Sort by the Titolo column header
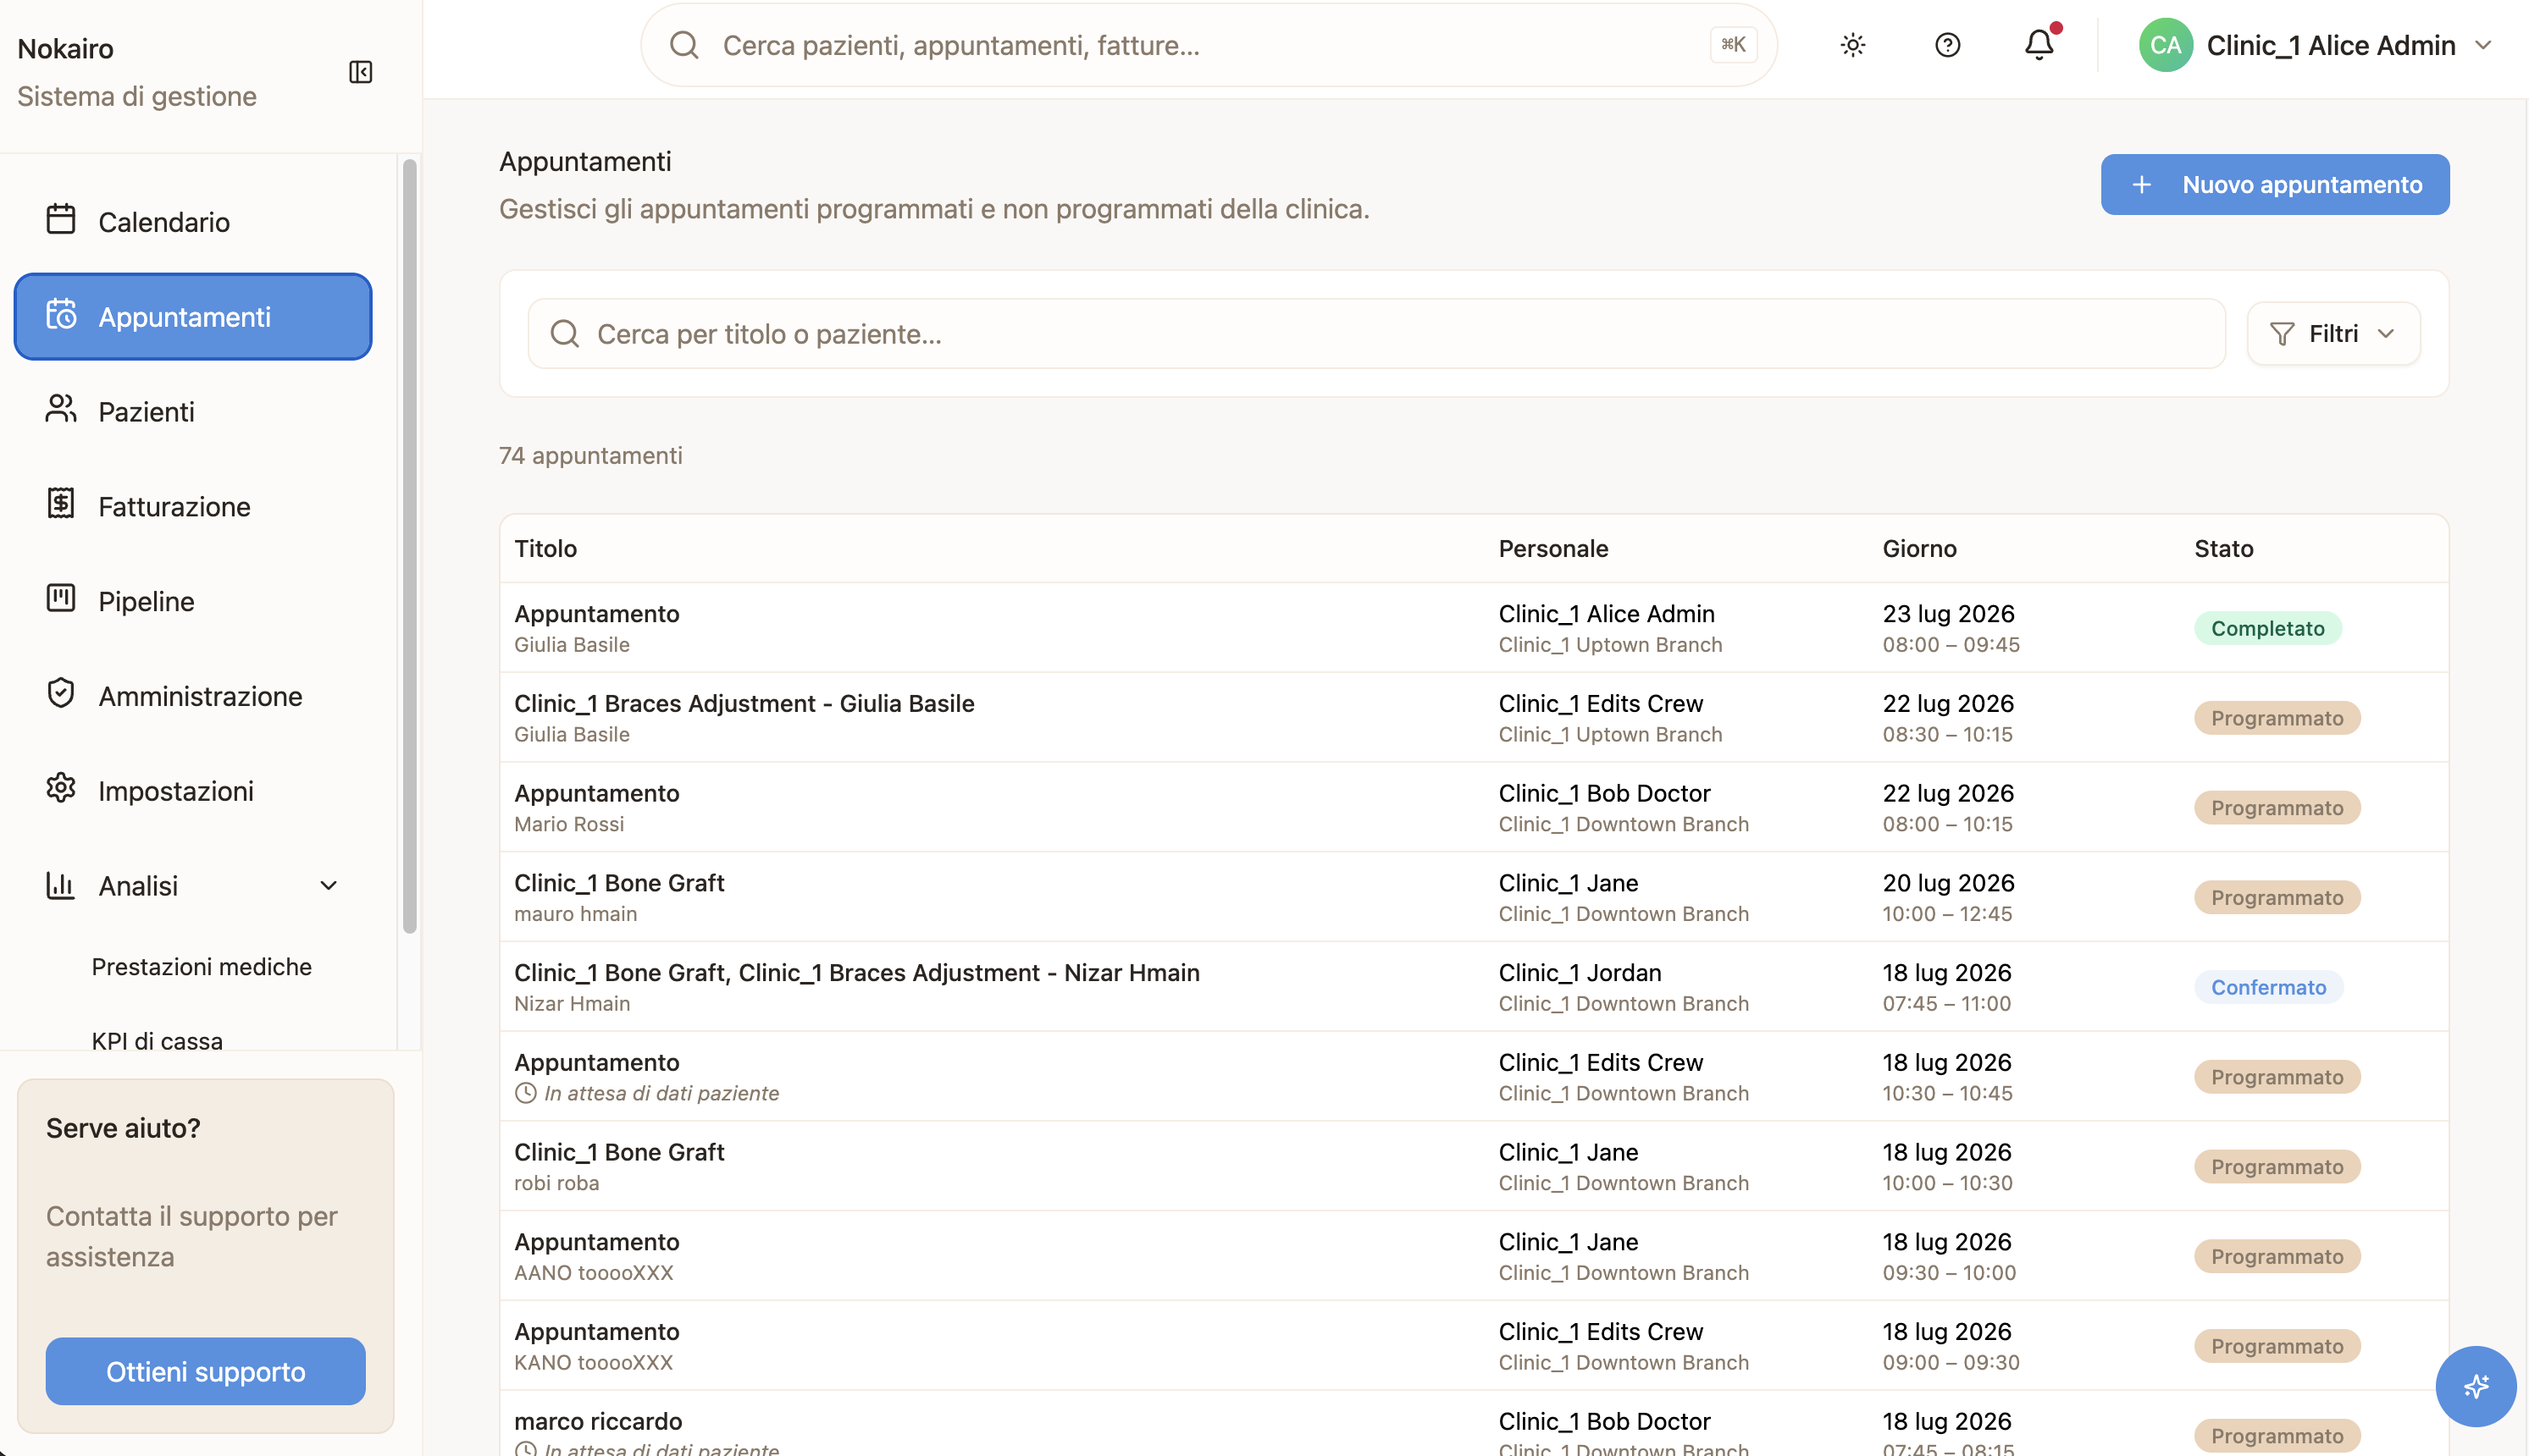The height and width of the screenshot is (1456, 2529). click(545, 549)
